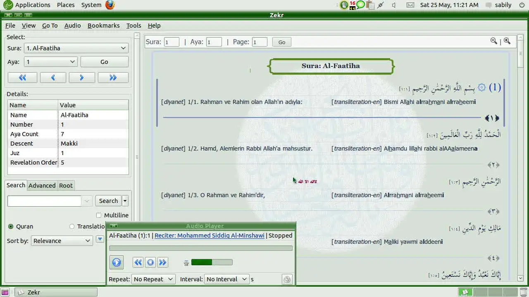Select the Zekr taskbar window button

56,292
